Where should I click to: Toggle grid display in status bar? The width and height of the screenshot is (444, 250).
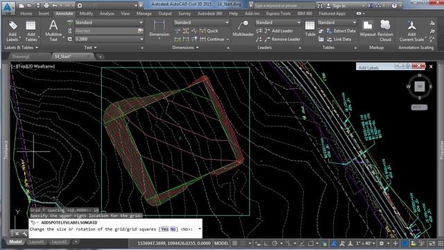tap(234, 243)
